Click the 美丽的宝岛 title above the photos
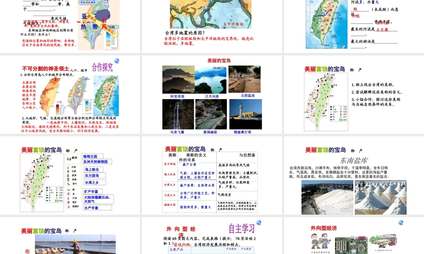 219,61
